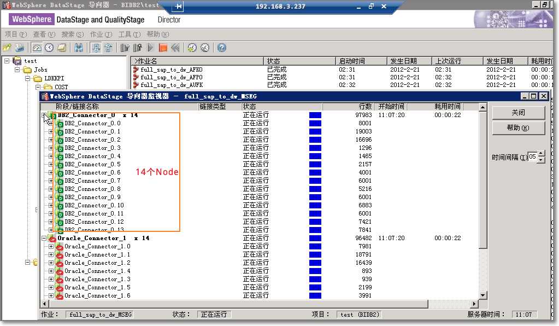Click the 时间间隔 interval value field
This screenshot has height=326, width=559.
click(x=533, y=156)
